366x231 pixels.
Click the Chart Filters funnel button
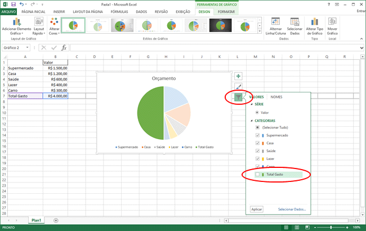tap(238, 97)
